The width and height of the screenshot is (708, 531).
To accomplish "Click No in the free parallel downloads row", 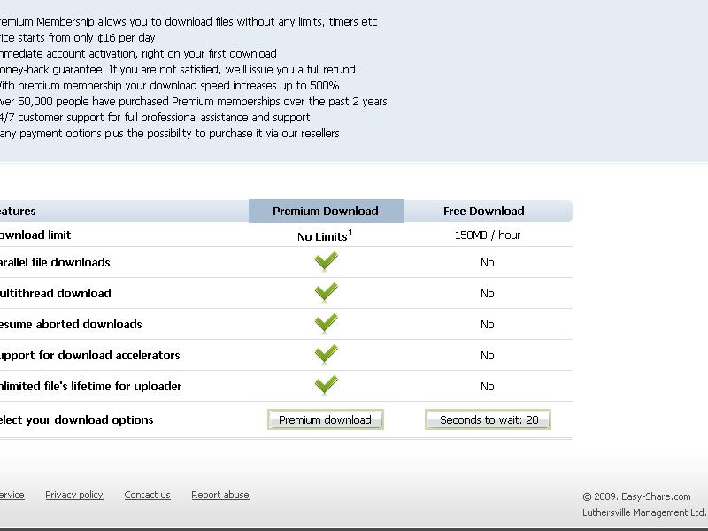I will pos(488,262).
